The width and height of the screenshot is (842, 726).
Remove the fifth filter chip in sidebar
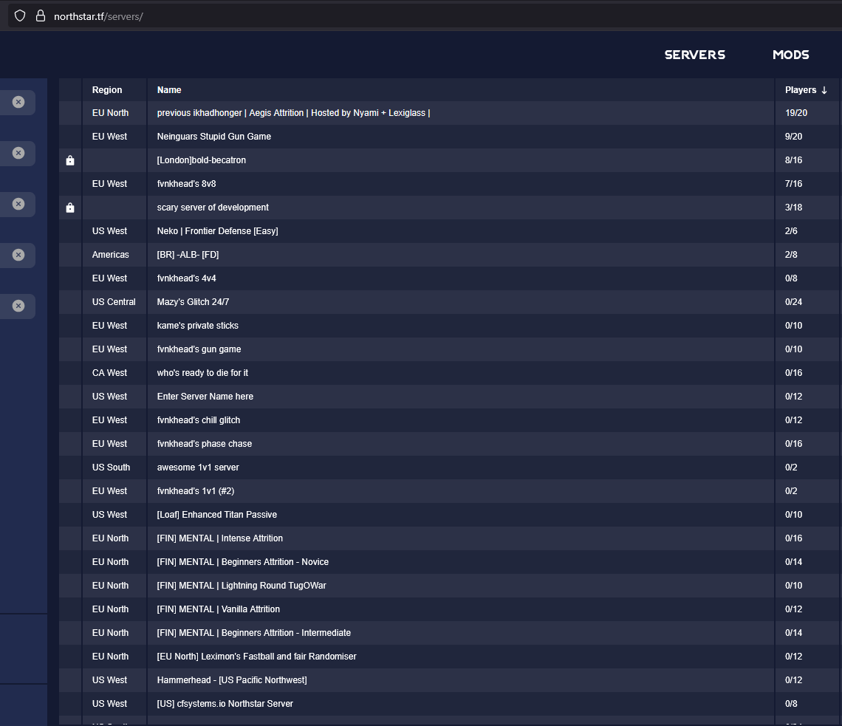[18, 306]
